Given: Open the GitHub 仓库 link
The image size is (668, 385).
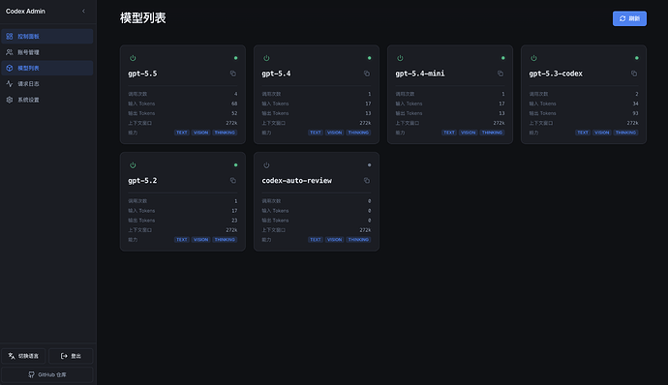Looking at the screenshot, I should (46, 374).
